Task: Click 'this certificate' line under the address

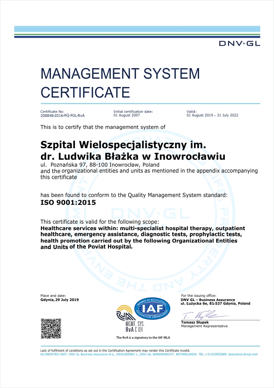Action: click(59, 177)
